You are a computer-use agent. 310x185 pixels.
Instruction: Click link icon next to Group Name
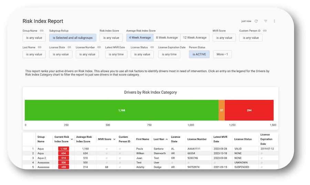click(42, 31)
